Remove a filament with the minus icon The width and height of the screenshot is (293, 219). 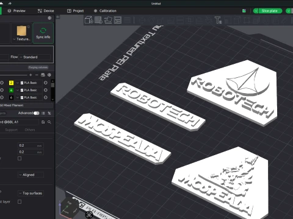(37, 75)
